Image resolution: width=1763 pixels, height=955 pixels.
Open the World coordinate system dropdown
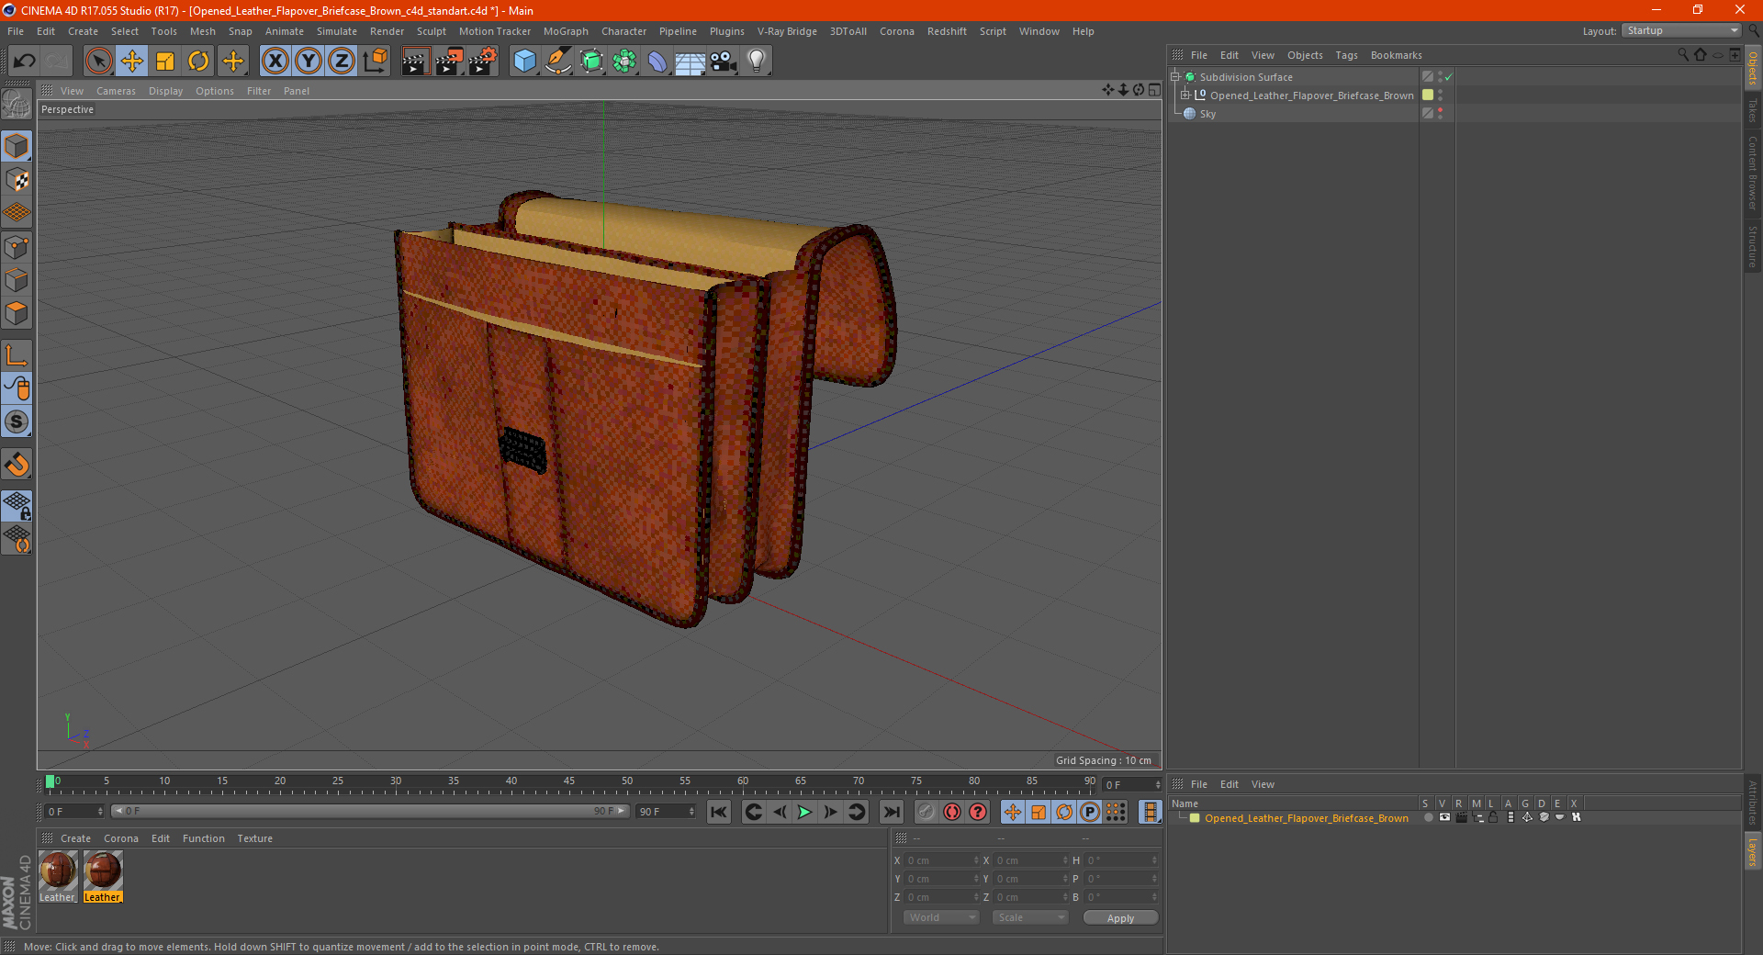tap(941, 917)
